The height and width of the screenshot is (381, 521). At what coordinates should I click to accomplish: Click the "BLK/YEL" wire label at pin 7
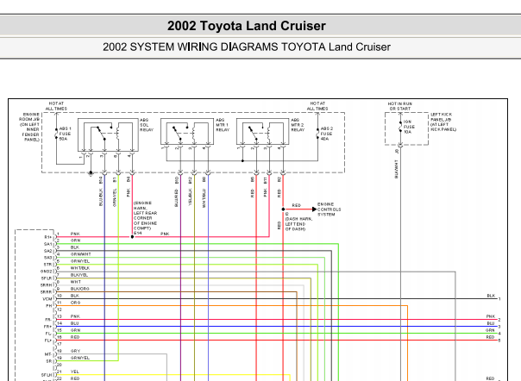(x=79, y=275)
